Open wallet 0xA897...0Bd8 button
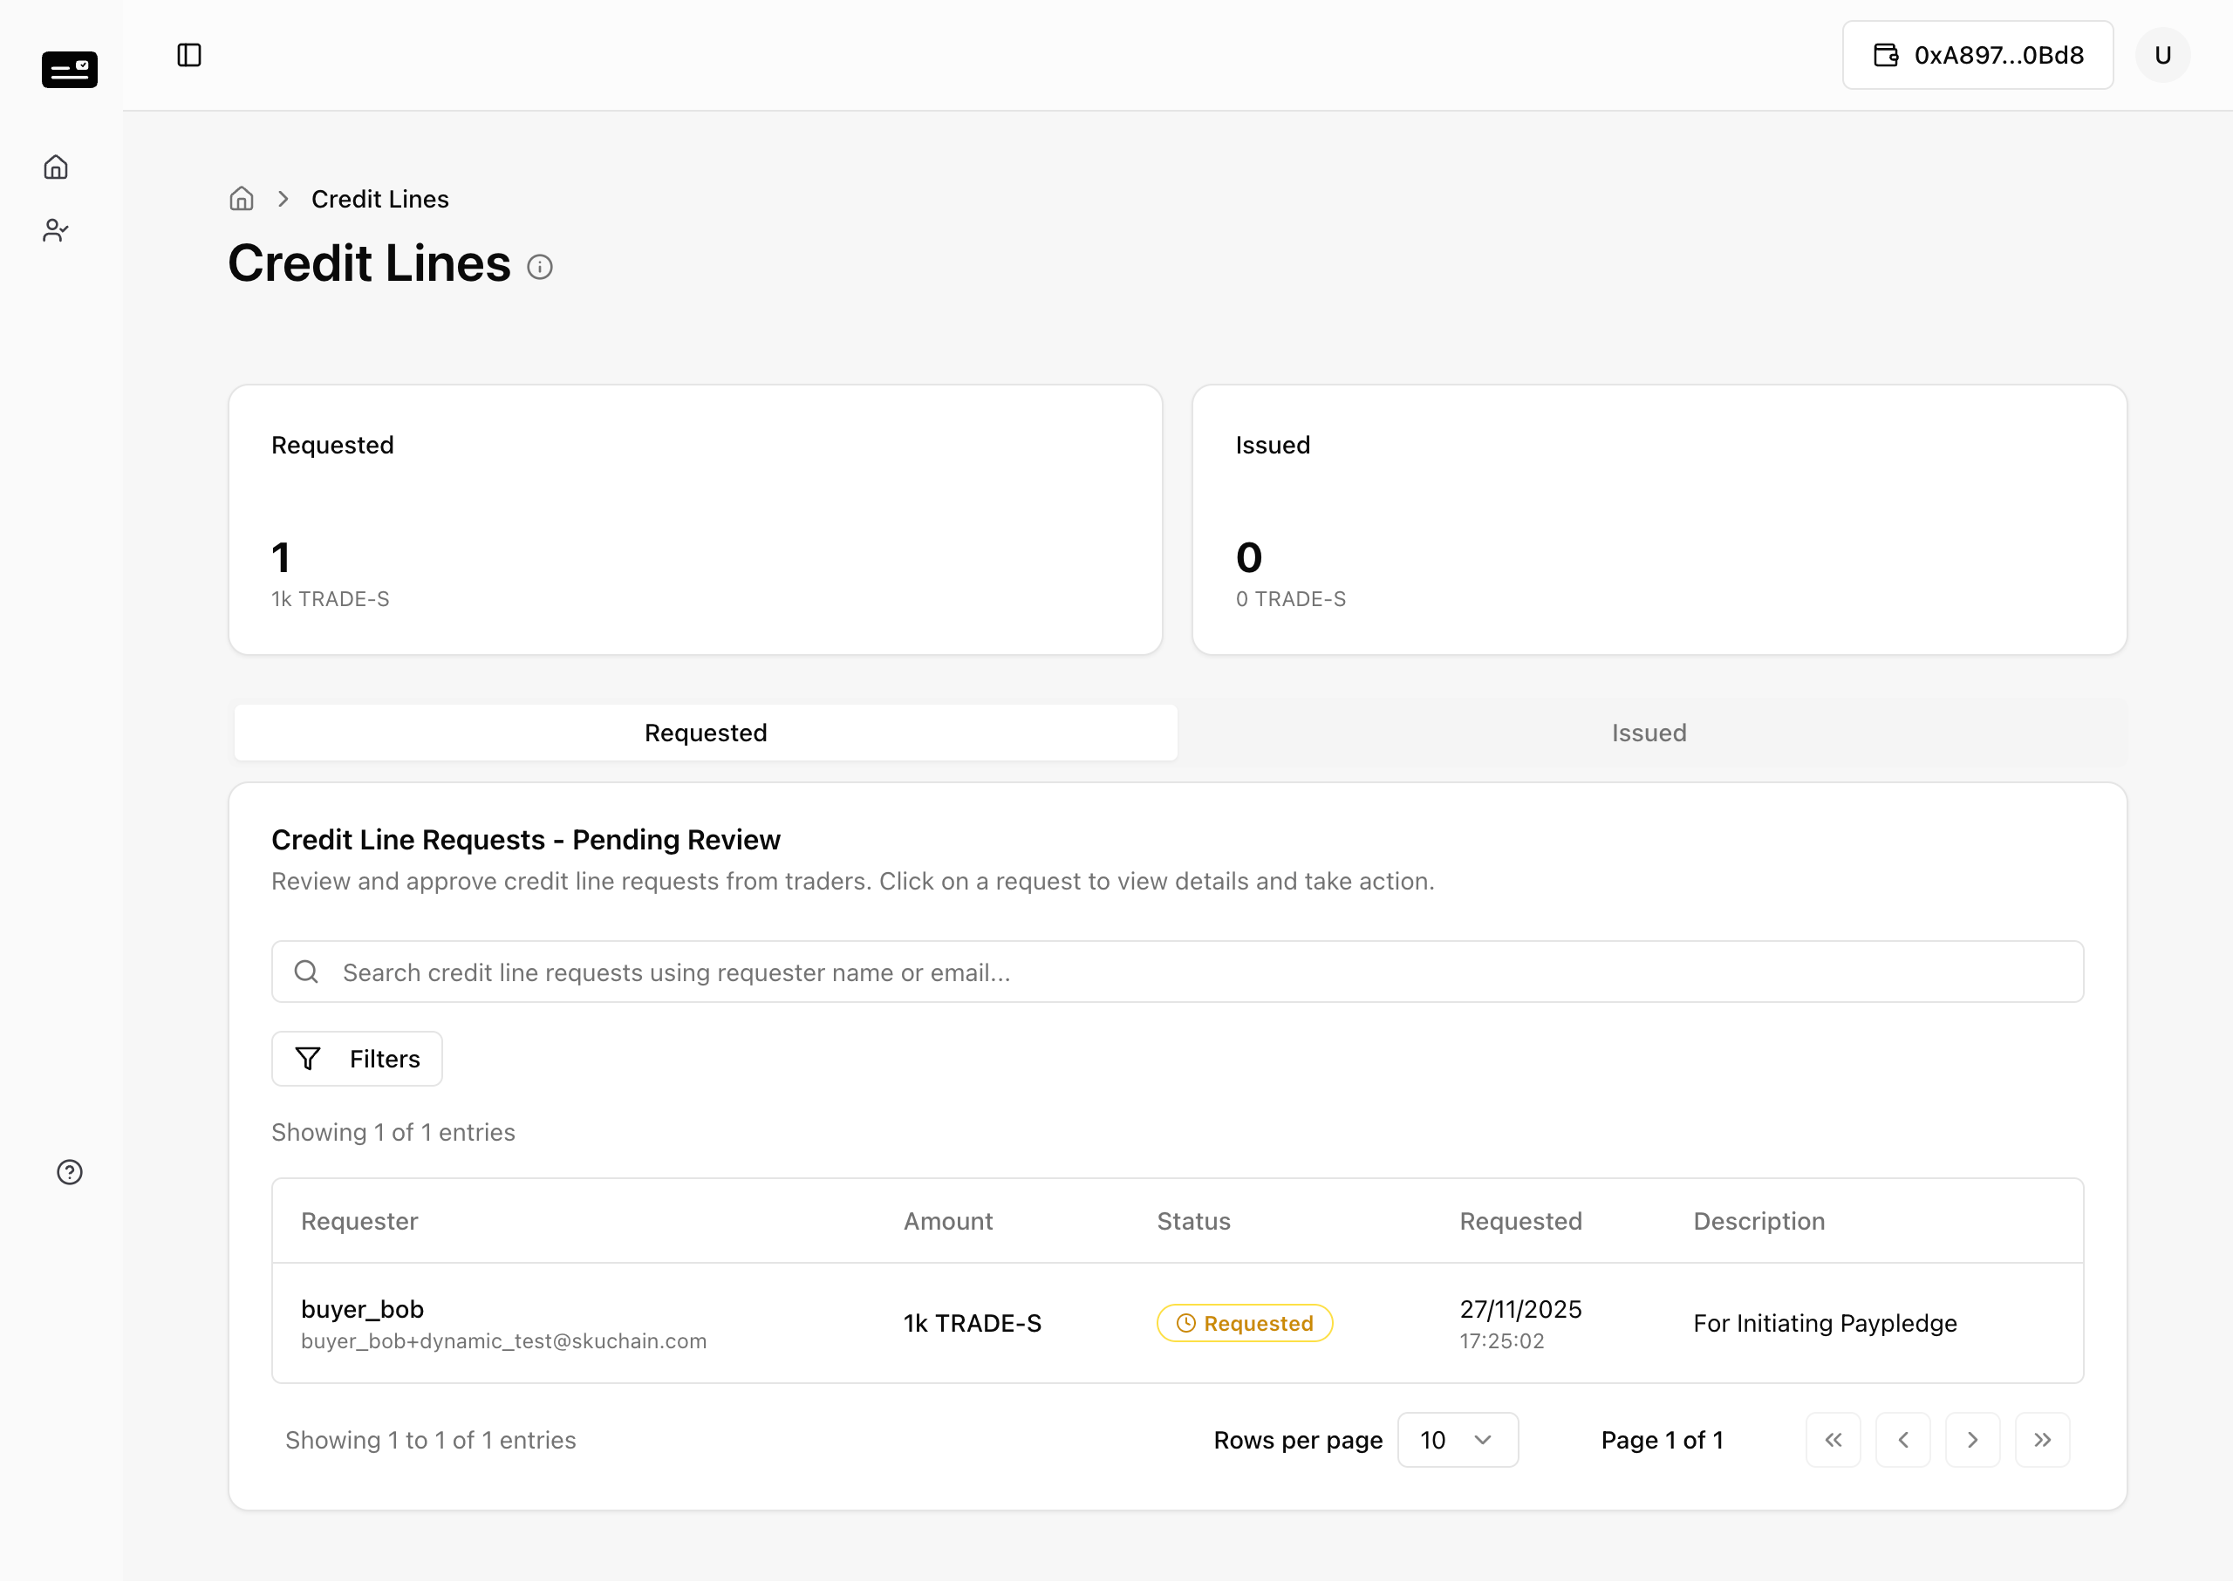Screen dimensions: 2233x1582 [x=1977, y=55]
